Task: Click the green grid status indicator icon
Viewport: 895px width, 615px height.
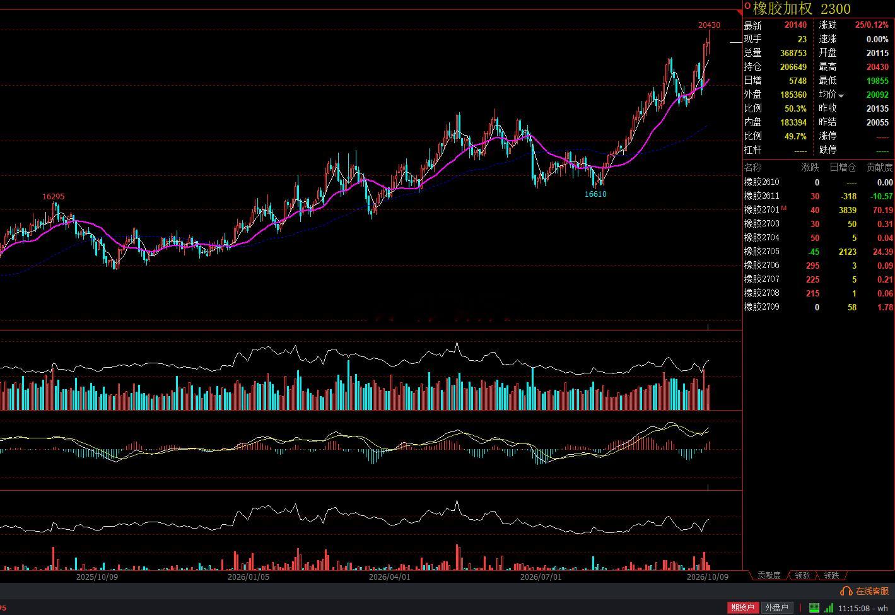Action: (814, 608)
